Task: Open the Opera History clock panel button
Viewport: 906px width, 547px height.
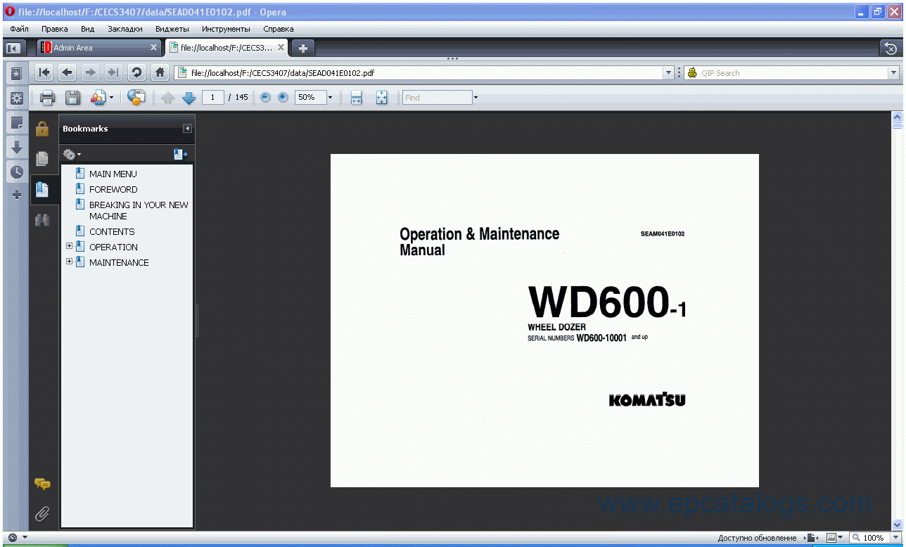Action: coord(16,172)
